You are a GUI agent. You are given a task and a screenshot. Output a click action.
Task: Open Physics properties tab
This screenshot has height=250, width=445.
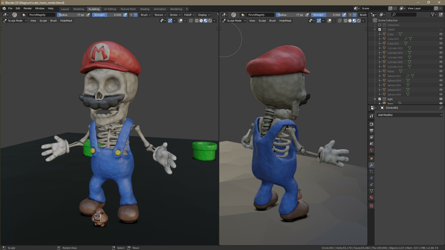(371, 178)
